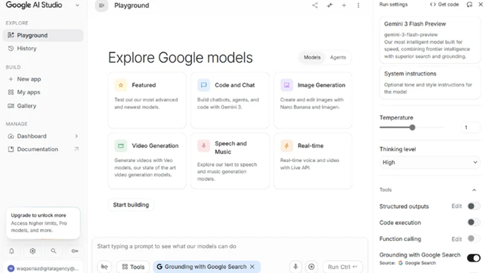Viewport: 486px width, 273px height.
Task: Open the Google AI Studio dropdown arrow
Action: [77, 5]
